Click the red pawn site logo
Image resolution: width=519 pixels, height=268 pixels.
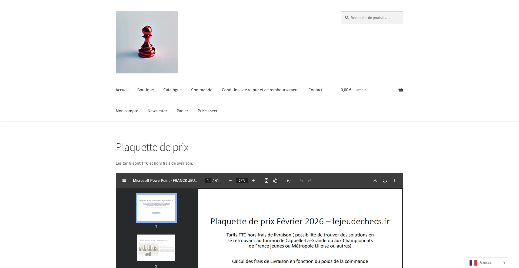pyautogui.click(x=147, y=42)
